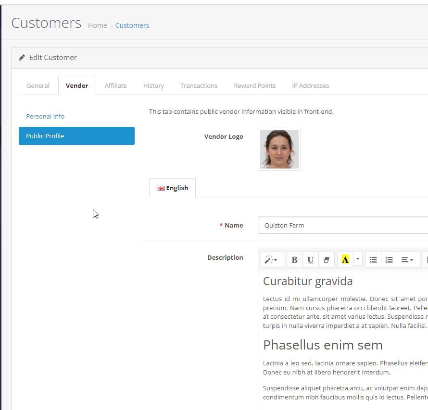The image size is (428, 410).
Task: Insert a numbered ordered list
Action: pos(389,260)
